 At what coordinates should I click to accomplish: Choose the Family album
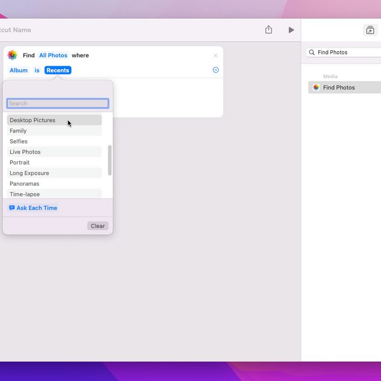(54, 131)
